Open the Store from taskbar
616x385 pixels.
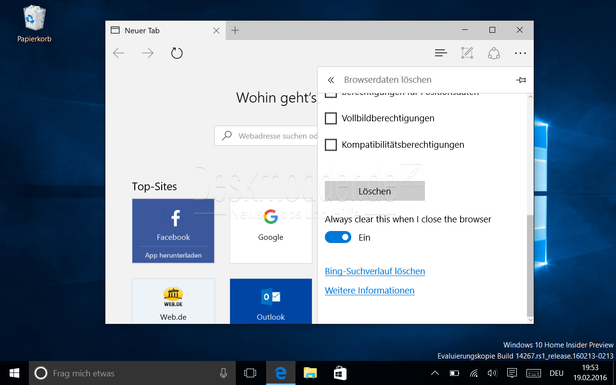(x=340, y=373)
